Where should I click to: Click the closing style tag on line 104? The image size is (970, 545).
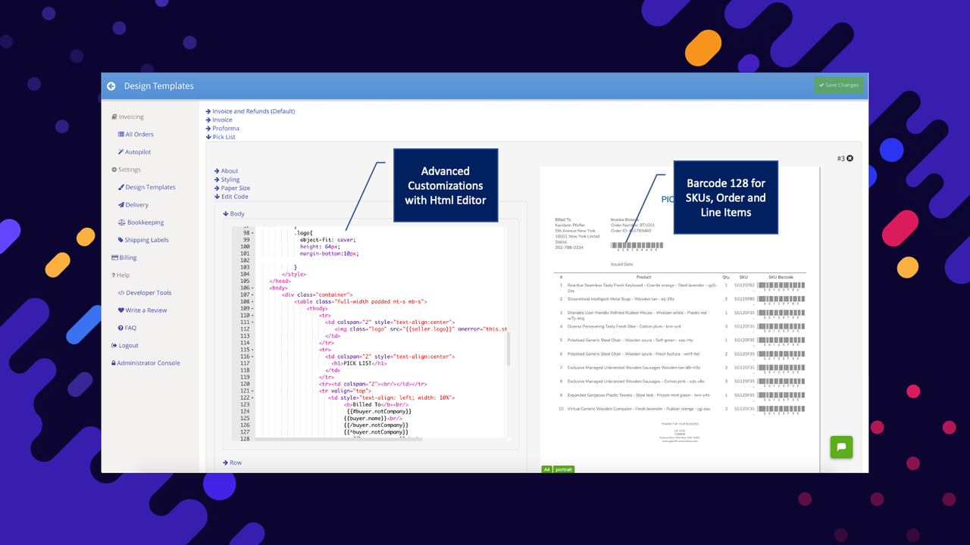[x=293, y=274]
